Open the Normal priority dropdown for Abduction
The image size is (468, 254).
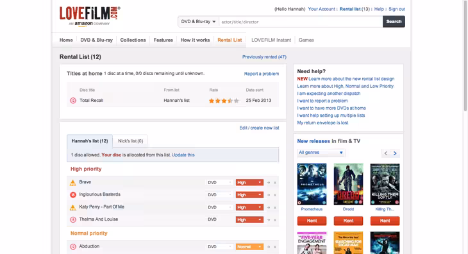(249, 247)
